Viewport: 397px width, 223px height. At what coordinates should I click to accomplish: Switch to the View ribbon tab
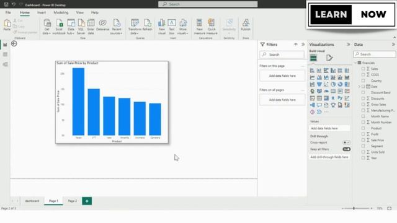[80, 12]
